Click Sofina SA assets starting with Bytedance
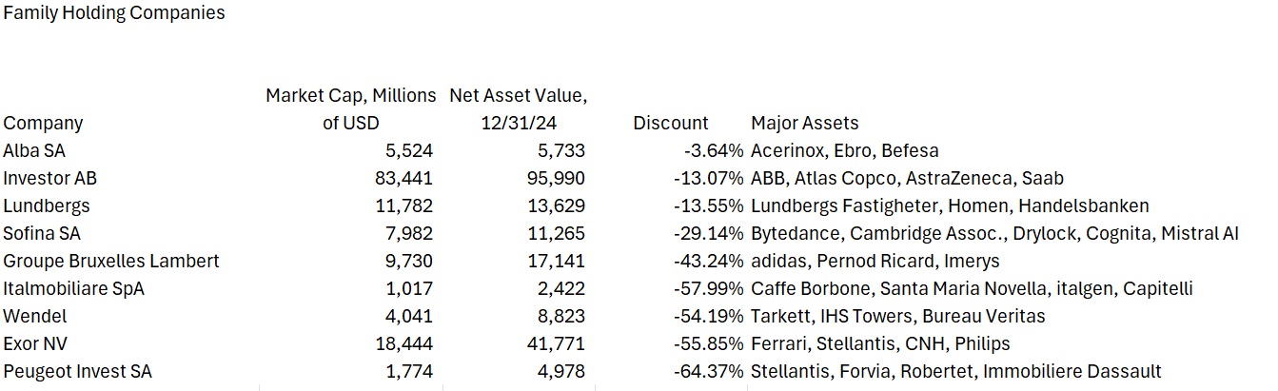Screen dimensions: 1278x391 pos(994,233)
